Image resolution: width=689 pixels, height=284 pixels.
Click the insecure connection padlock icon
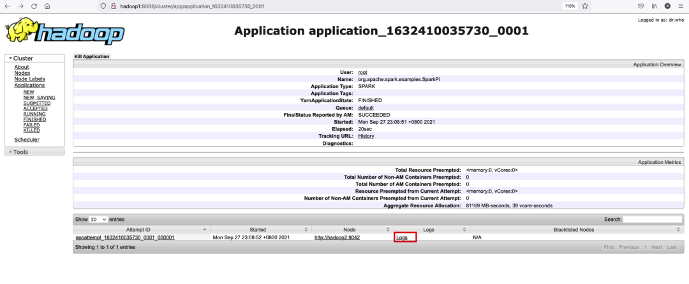(114, 6)
